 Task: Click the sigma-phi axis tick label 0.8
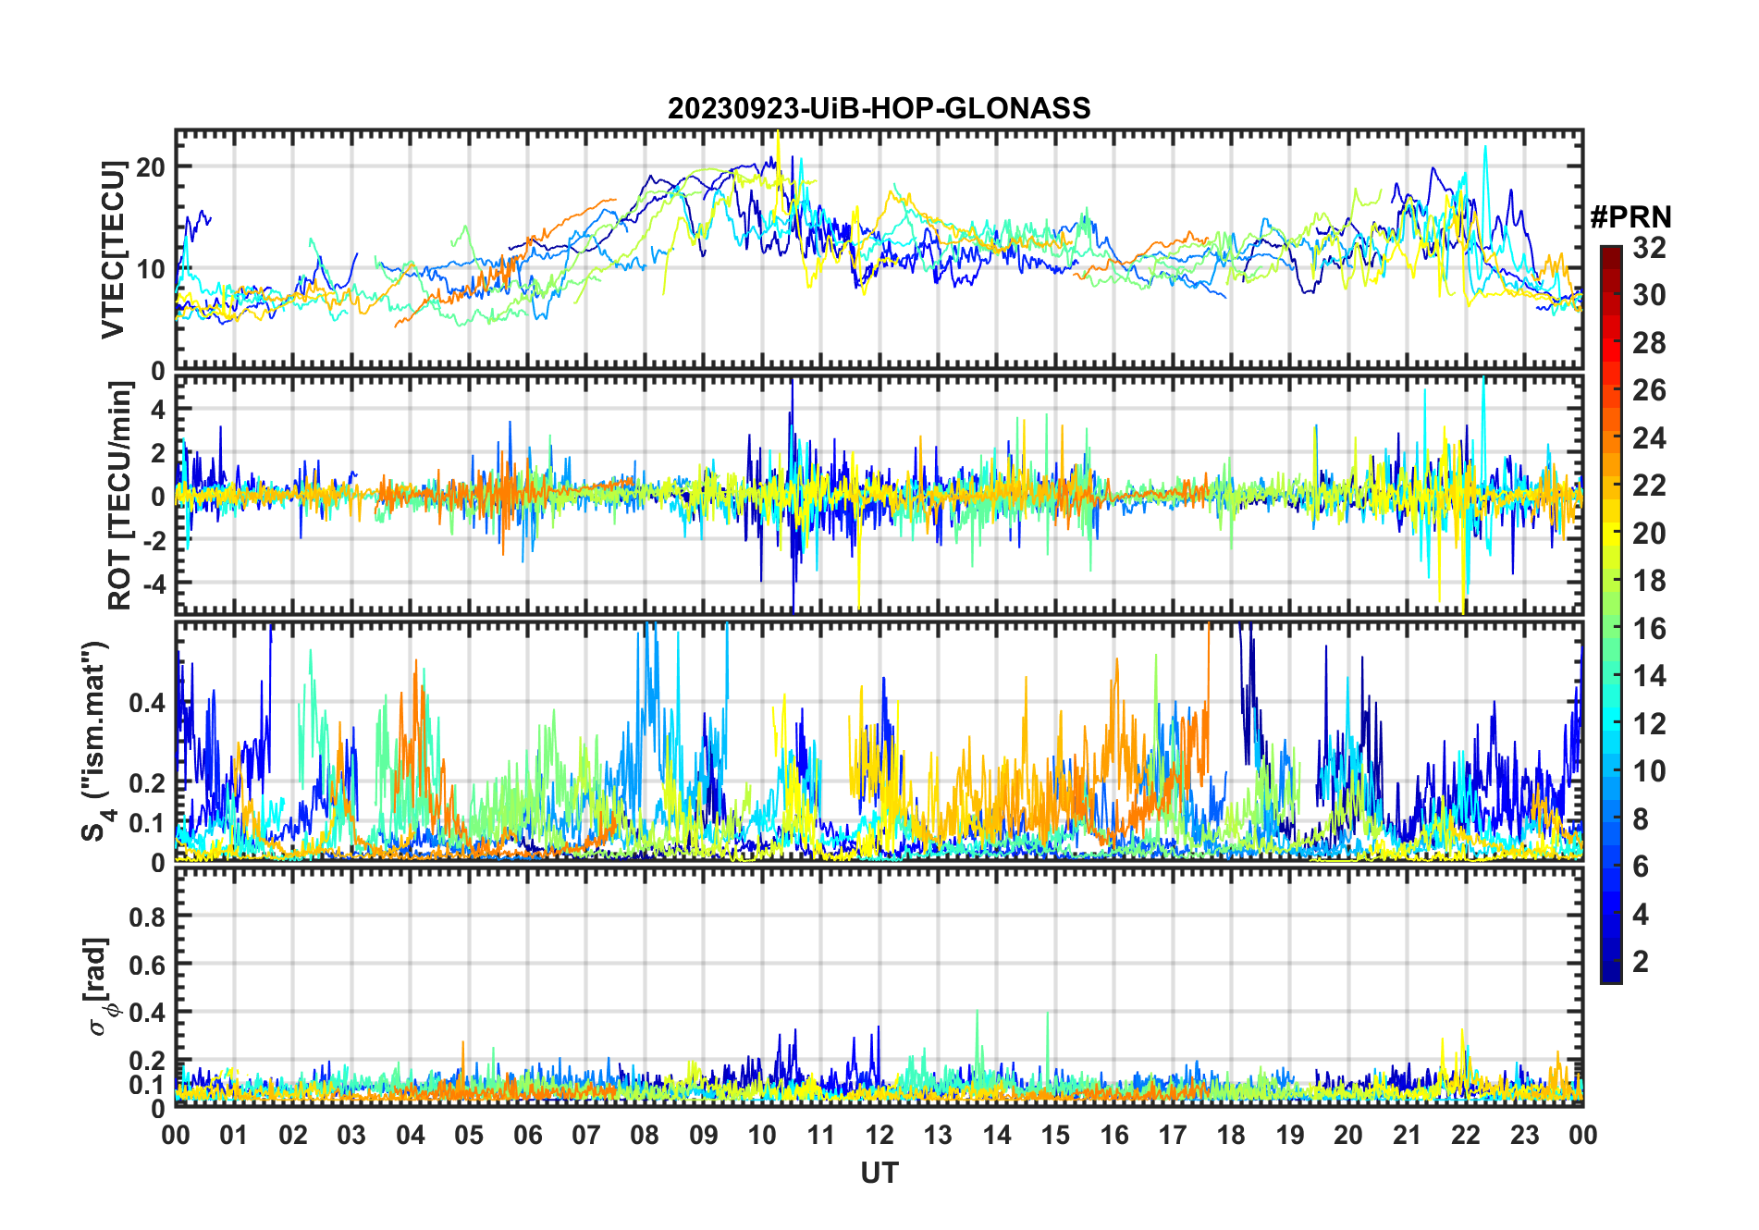(x=148, y=916)
